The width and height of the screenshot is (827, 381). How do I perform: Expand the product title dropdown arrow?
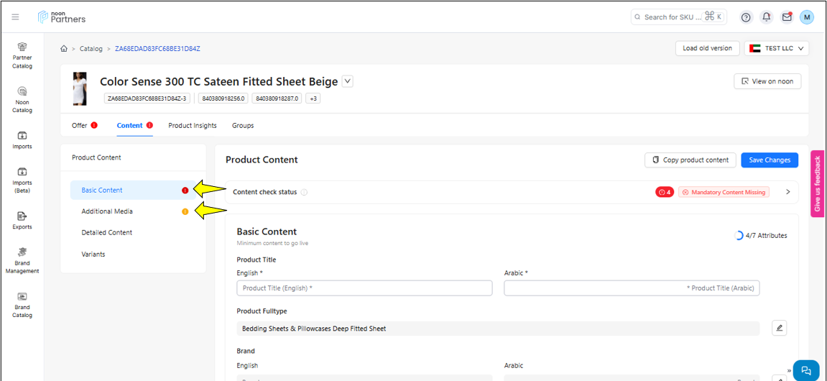pos(348,82)
